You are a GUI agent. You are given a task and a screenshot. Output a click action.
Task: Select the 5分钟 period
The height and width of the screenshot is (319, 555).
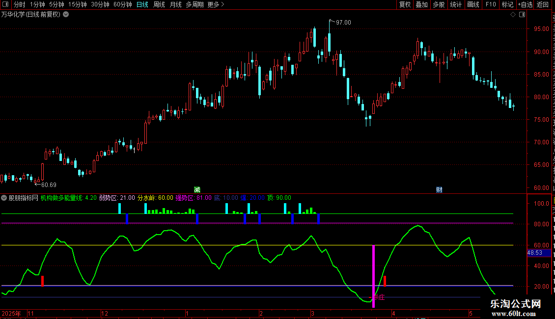coord(56,4)
